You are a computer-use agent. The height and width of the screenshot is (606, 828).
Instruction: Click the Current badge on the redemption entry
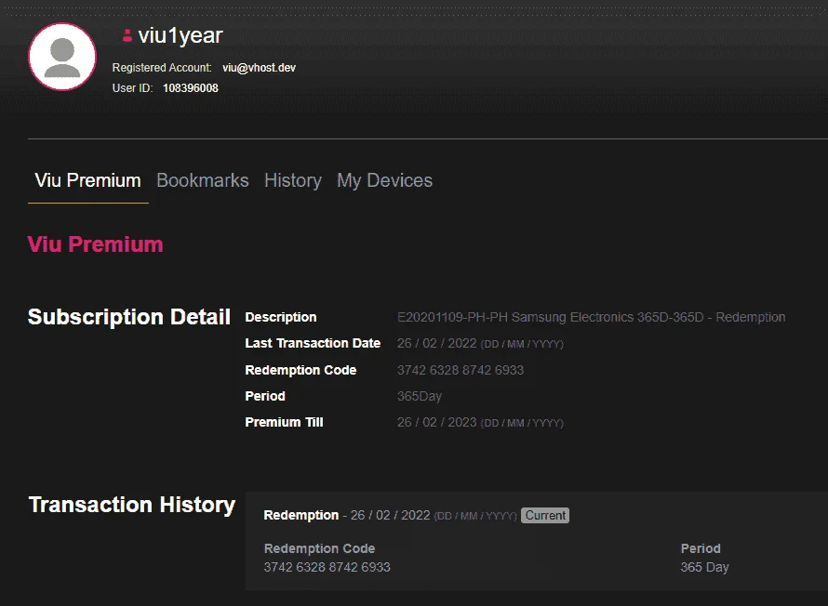pos(545,515)
